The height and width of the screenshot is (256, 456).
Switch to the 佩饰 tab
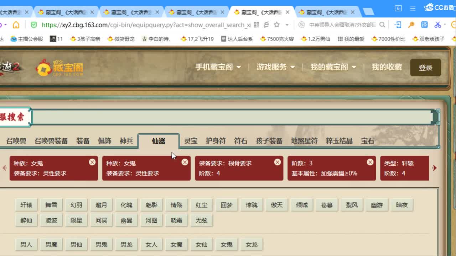click(104, 141)
